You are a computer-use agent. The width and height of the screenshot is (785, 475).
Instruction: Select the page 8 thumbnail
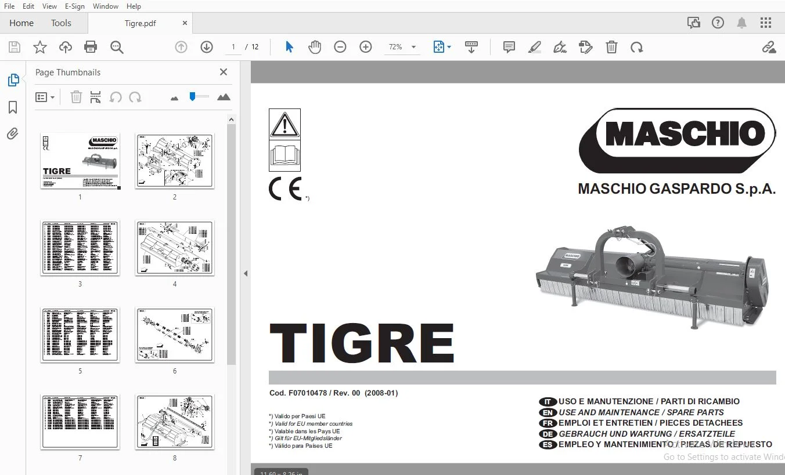click(175, 422)
